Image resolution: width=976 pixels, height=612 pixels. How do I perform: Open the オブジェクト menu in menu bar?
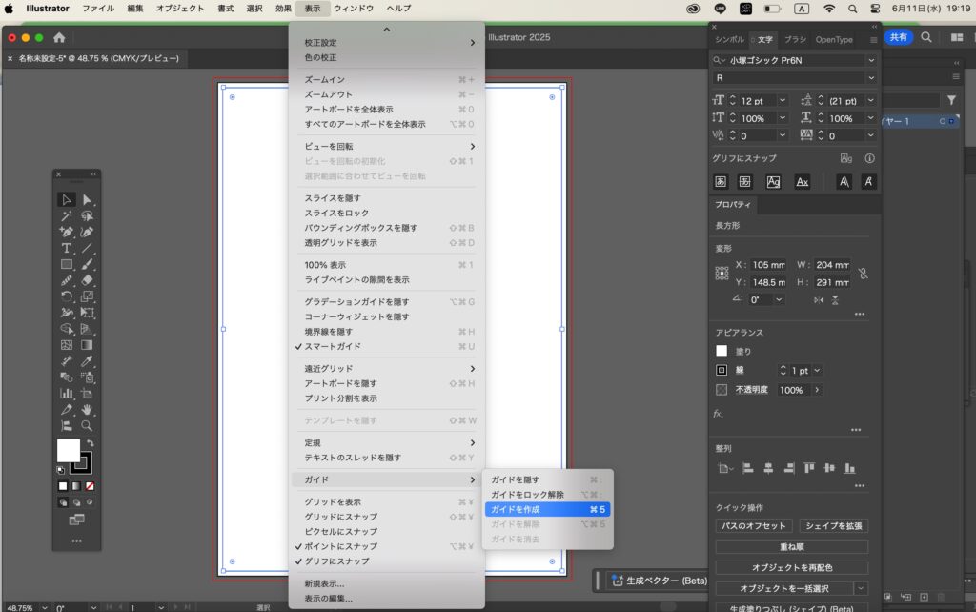[x=180, y=8]
